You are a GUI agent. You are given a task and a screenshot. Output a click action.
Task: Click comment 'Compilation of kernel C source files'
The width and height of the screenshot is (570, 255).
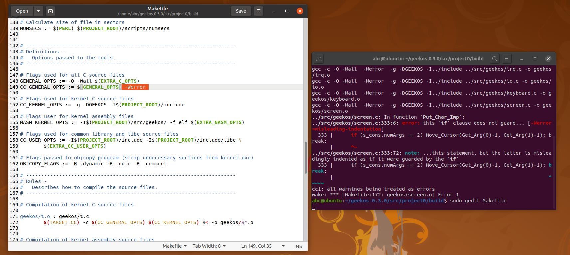[77, 205]
